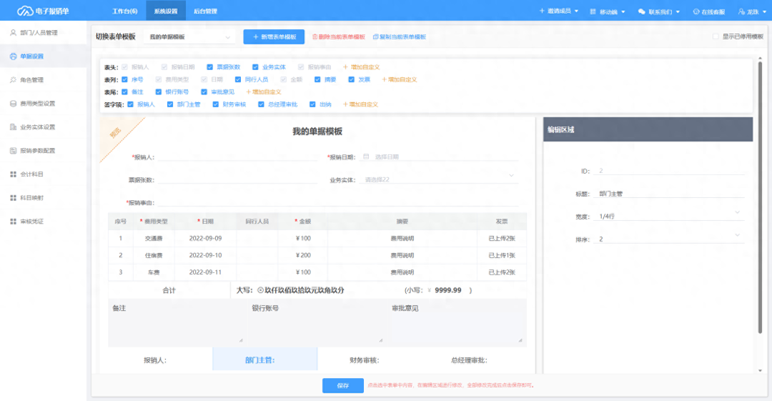This screenshot has width=772, height=401.
Task: Uncheck the 备注 footer checkbox
Action: coord(124,91)
